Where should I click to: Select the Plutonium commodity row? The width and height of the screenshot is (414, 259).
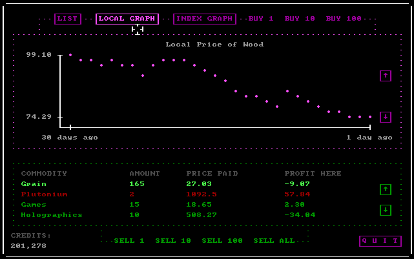click(x=44, y=194)
